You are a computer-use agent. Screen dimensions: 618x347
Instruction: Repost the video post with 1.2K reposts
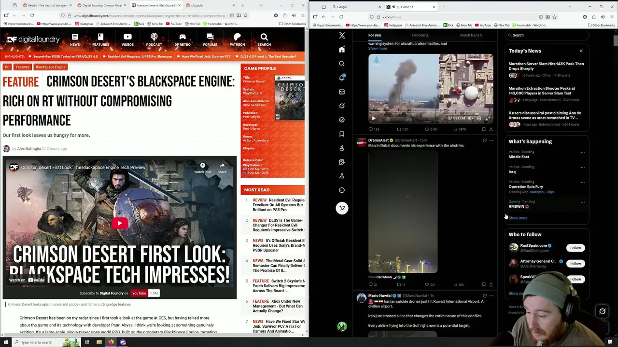403,129
